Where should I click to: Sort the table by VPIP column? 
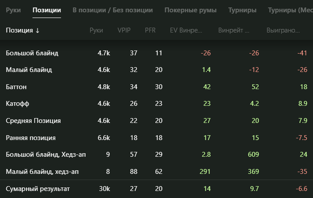point(124,30)
